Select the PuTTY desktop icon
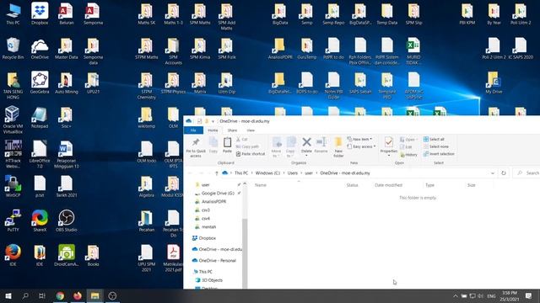The height and width of the screenshot is (303, 540). tap(13, 221)
